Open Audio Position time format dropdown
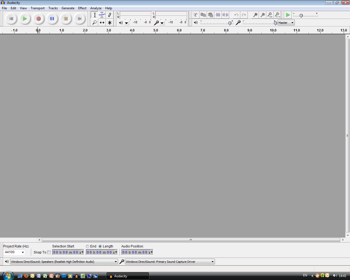The height and width of the screenshot is (280, 350). click(x=151, y=252)
